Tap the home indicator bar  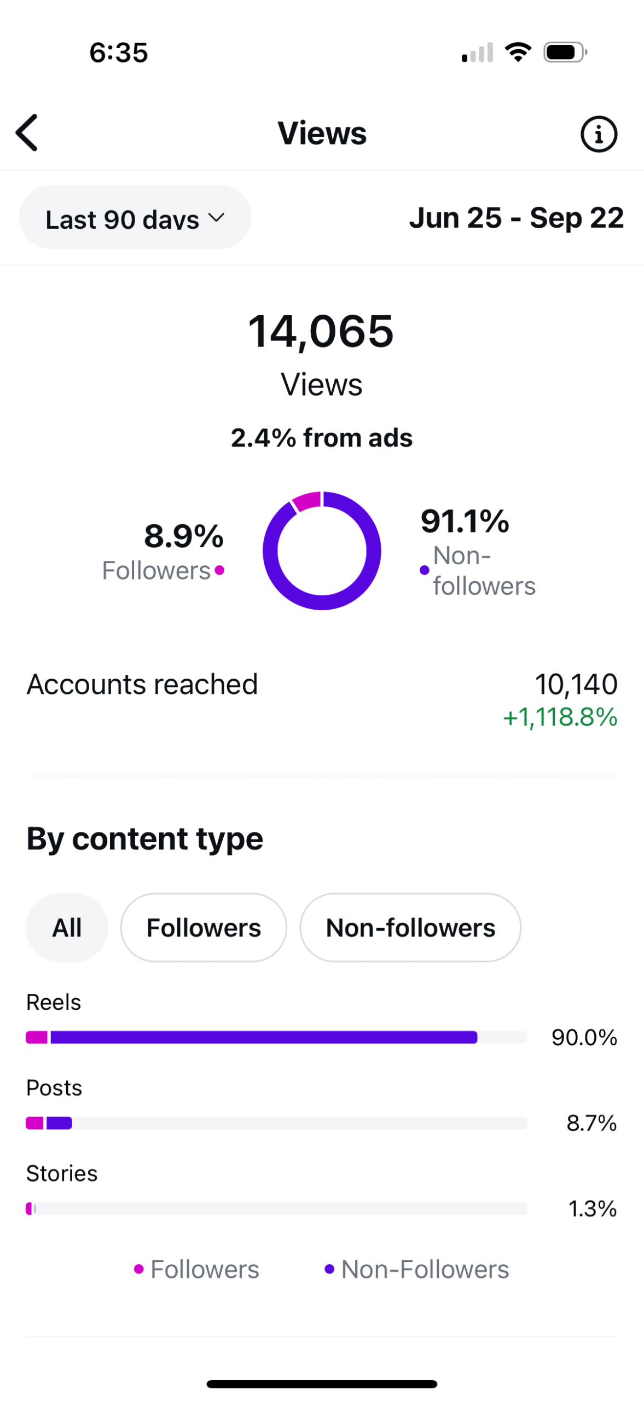coord(322,1383)
